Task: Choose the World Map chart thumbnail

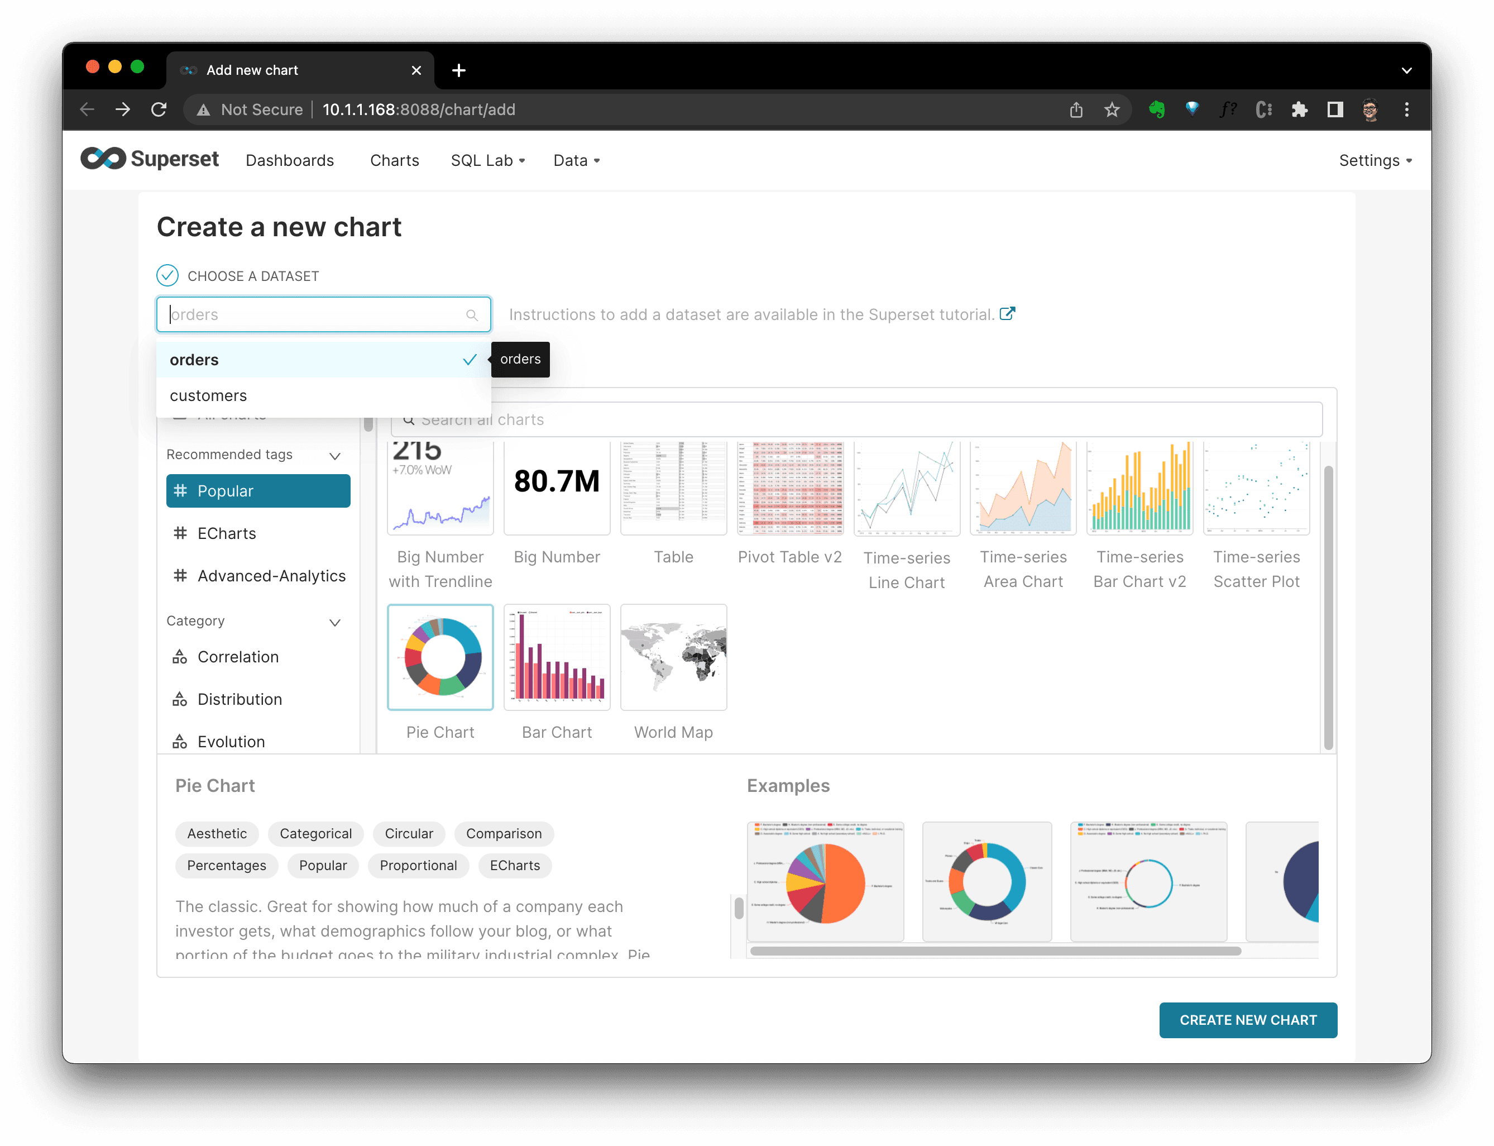Action: click(673, 657)
